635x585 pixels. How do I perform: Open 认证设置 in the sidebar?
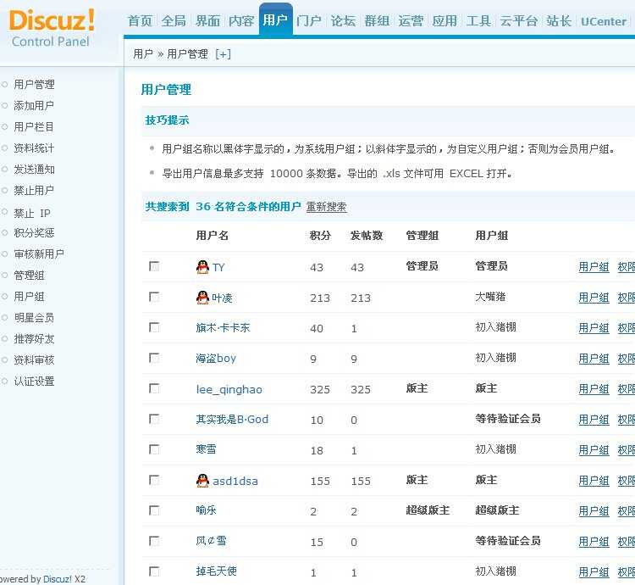(x=34, y=381)
